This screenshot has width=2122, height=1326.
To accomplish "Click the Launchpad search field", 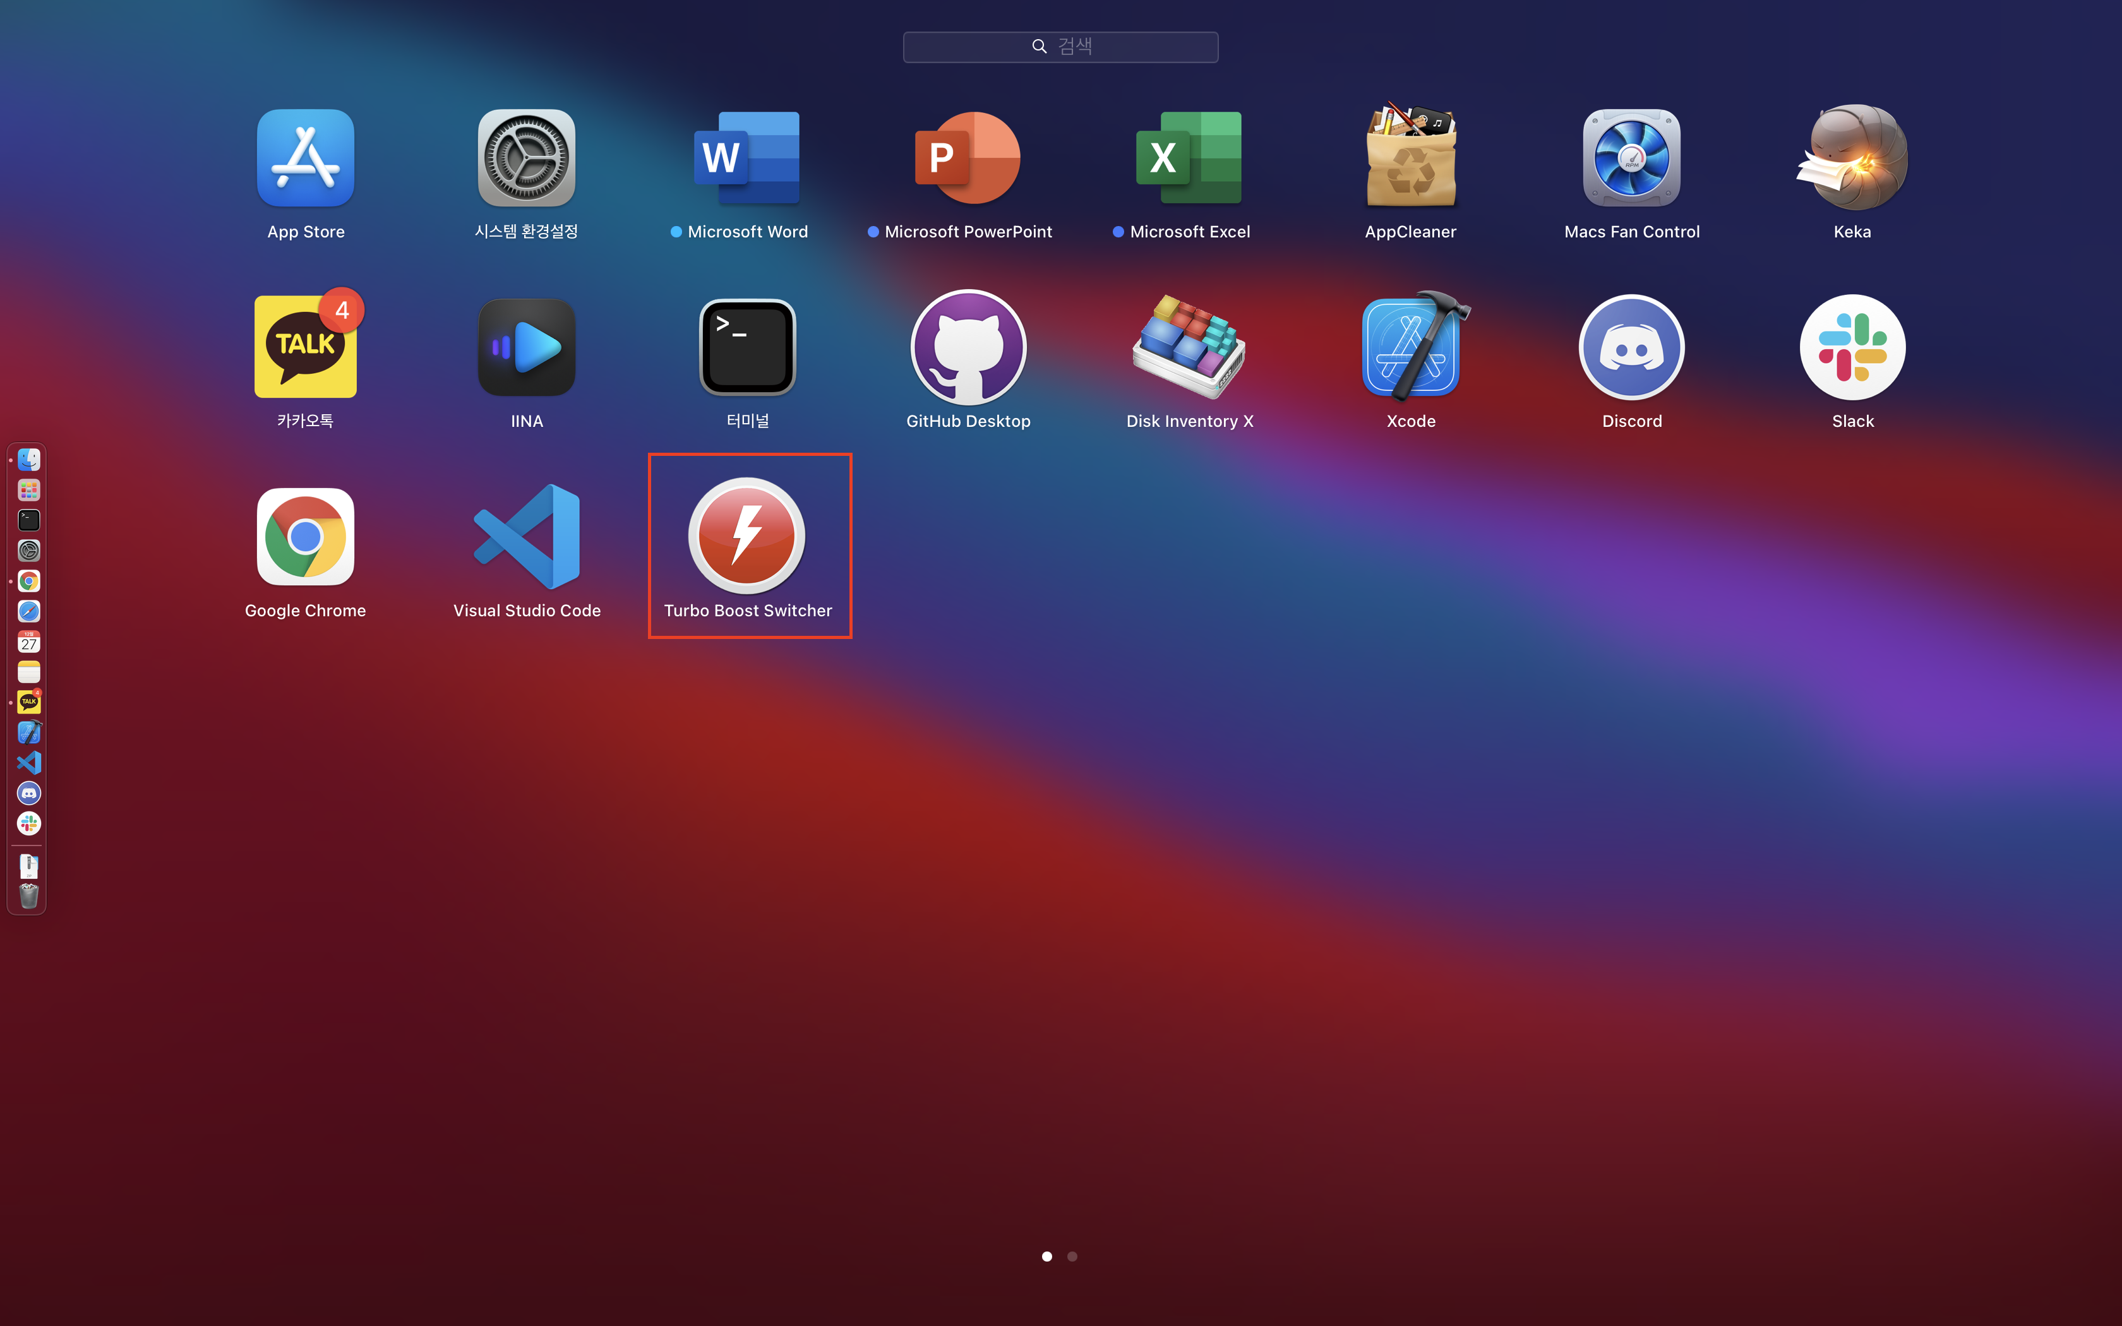I will [1060, 47].
